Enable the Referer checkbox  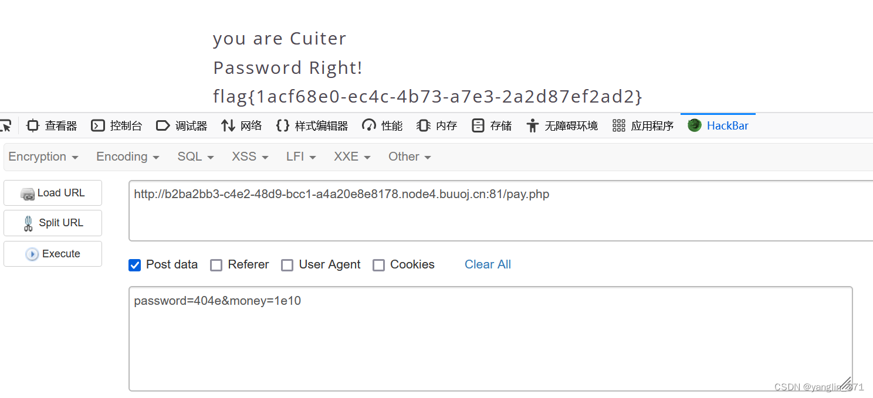216,265
